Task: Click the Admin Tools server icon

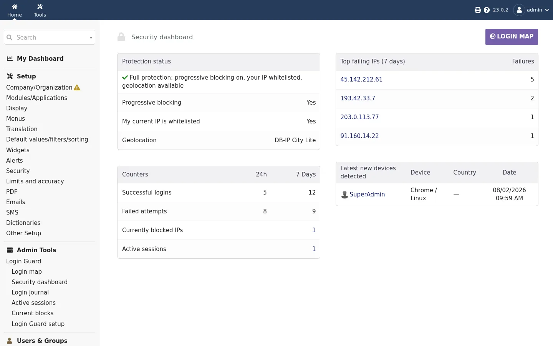Action: point(10,250)
